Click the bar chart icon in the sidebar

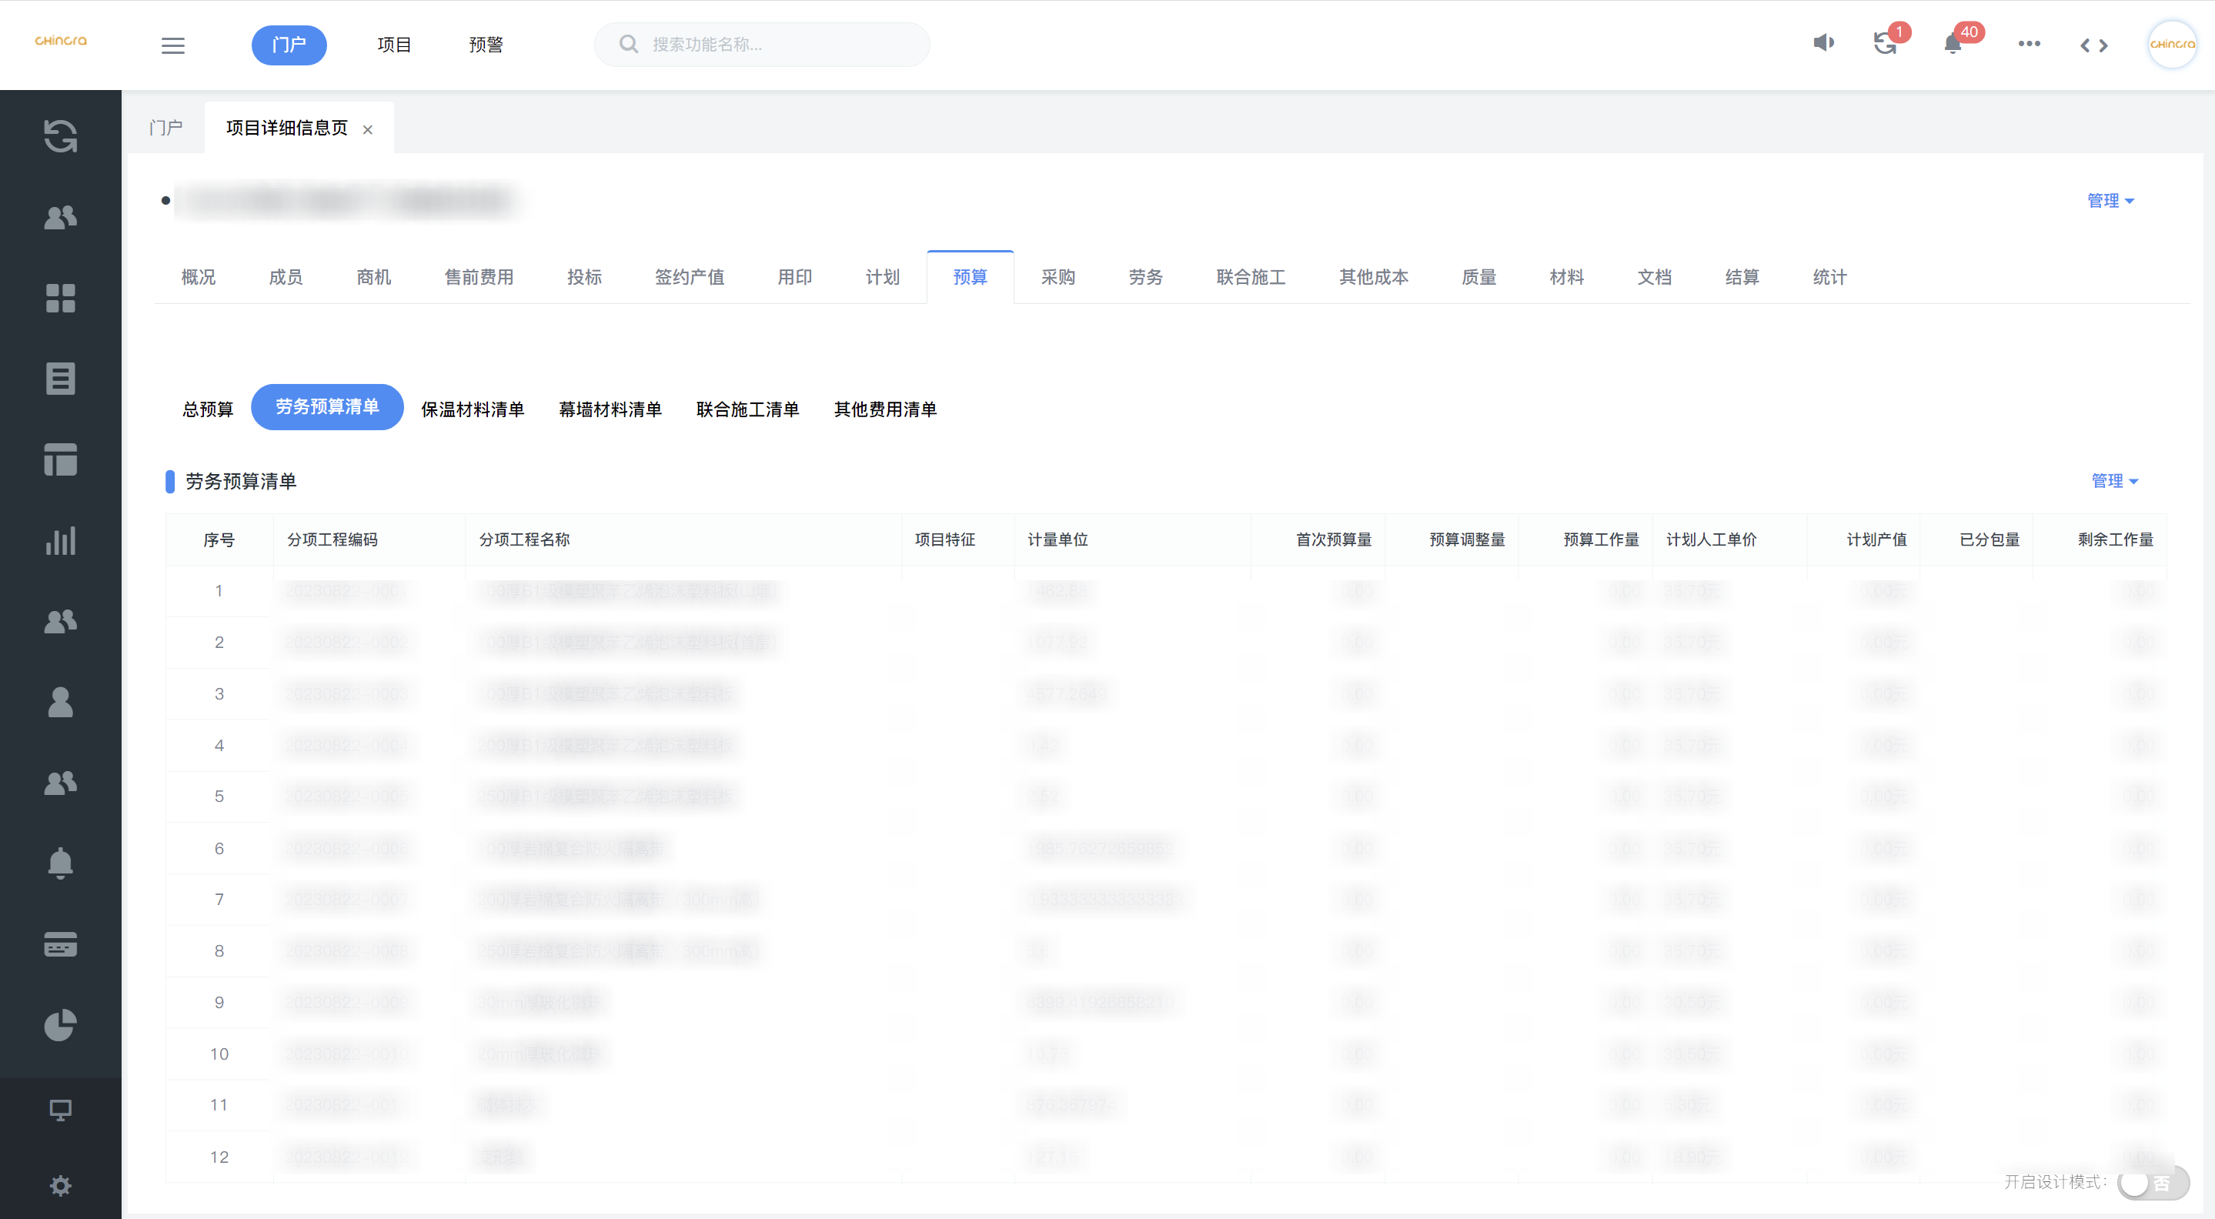click(60, 541)
